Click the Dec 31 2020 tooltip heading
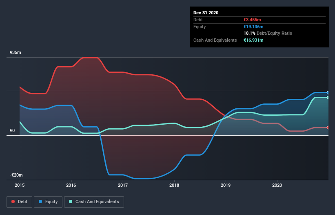The image size is (335, 215). pos(206,13)
